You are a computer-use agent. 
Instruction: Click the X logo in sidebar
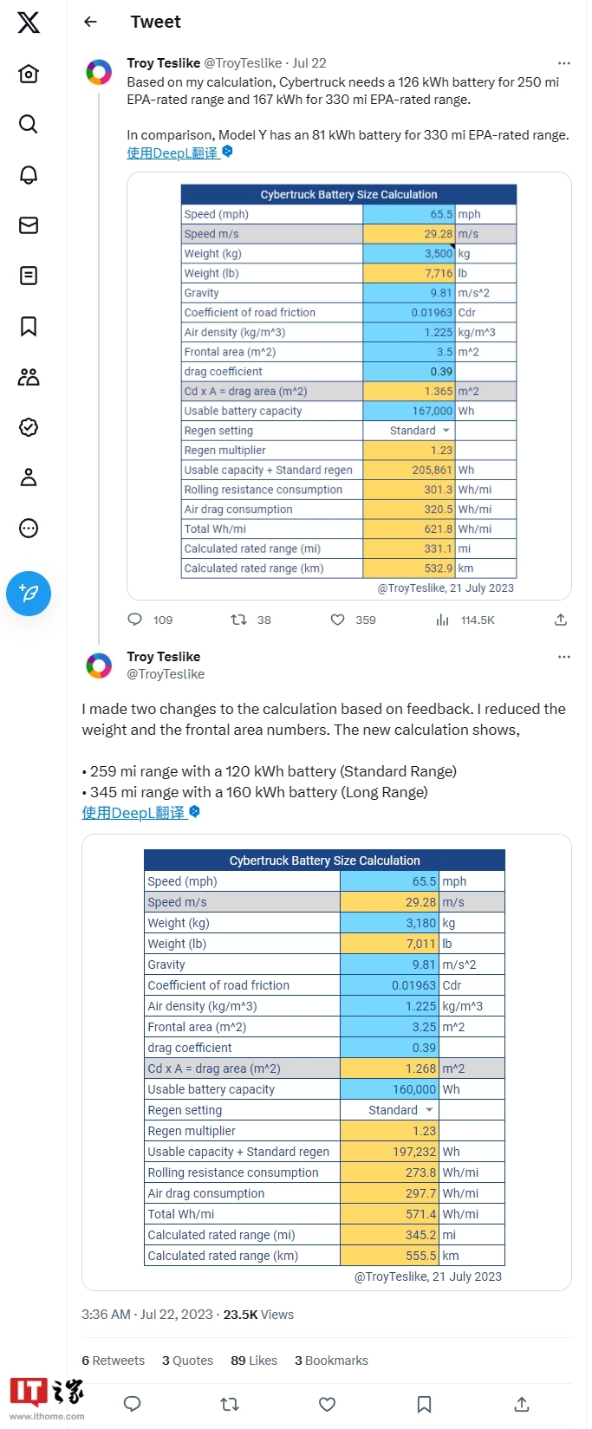coord(29,23)
